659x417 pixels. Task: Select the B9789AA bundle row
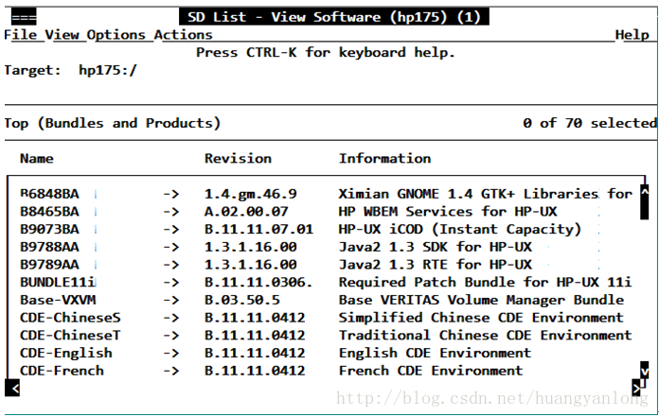click(x=326, y=265)
